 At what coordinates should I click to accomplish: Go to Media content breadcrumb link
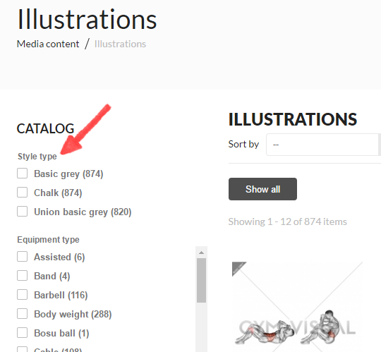(48, 44)
